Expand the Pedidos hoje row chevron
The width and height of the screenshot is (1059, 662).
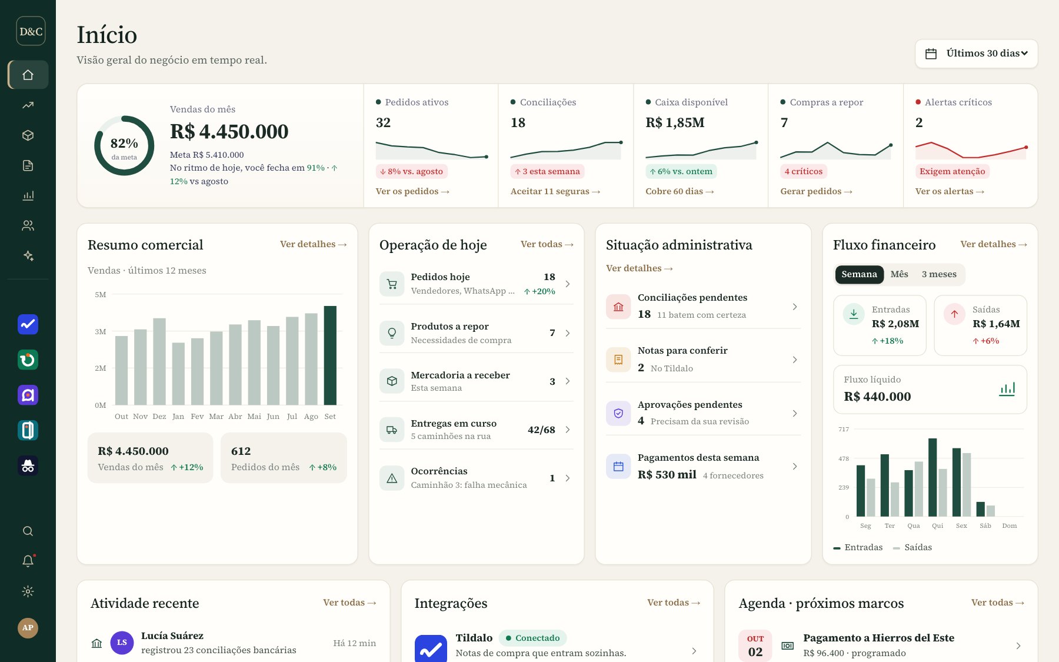(568, 284)
